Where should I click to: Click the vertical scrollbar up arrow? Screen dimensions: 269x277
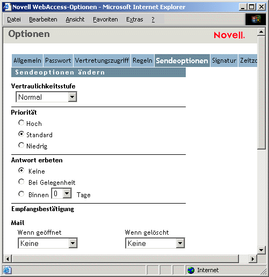261,32
